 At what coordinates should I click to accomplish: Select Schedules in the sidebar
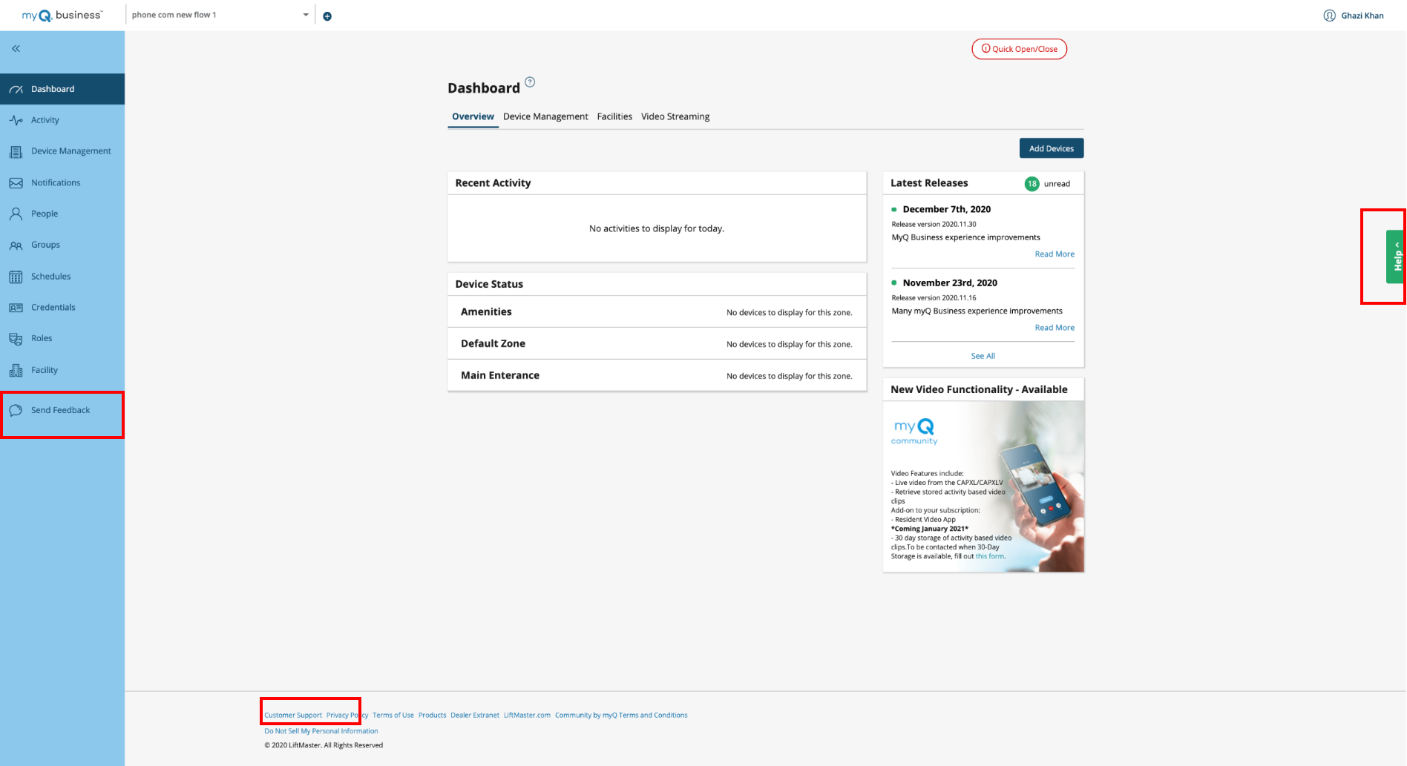coord(51,276)
